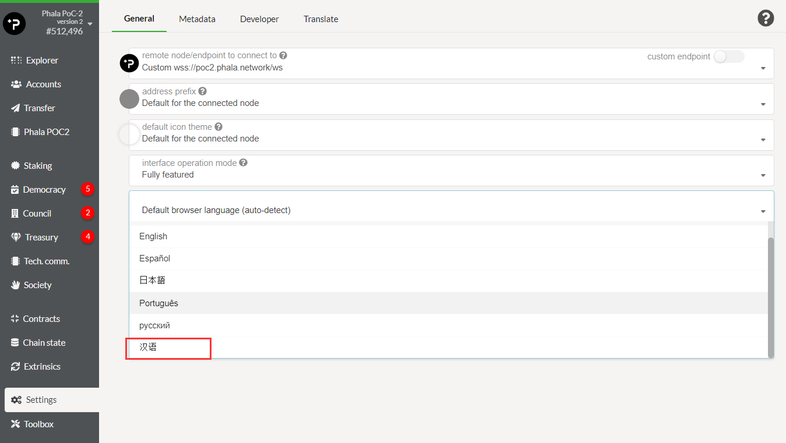The width and height of the screenshot is (786, 443).
Task: Click block number #512,496
Action: click(64, 31)
